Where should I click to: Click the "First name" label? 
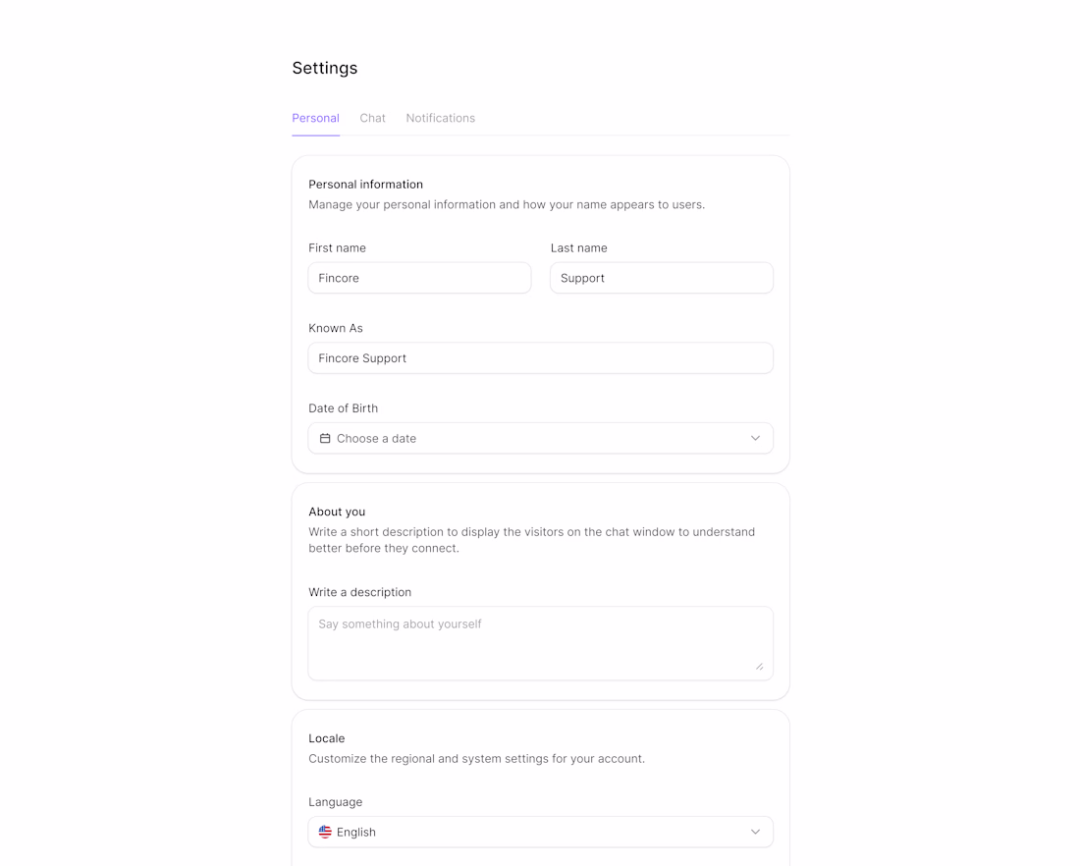337,248
